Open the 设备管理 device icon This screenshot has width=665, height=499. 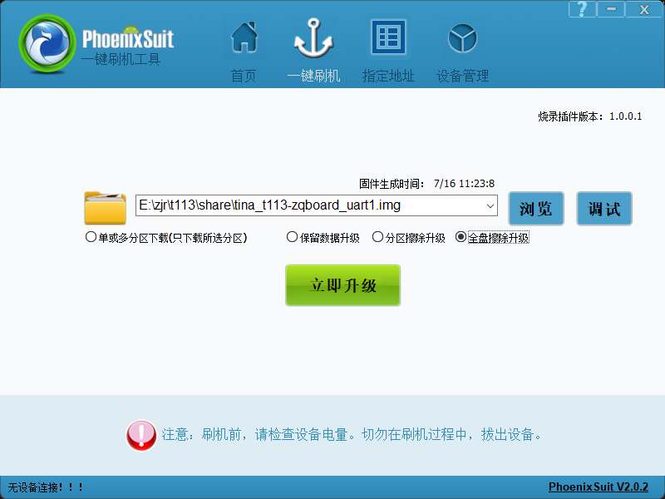click(x=462, y=38)
